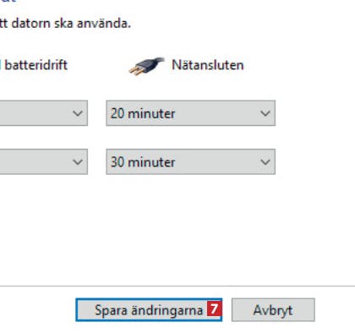The height and width of the screenshot is (333, 355).
Task: Open the 20 minuter dropdown
Action: 191,113
